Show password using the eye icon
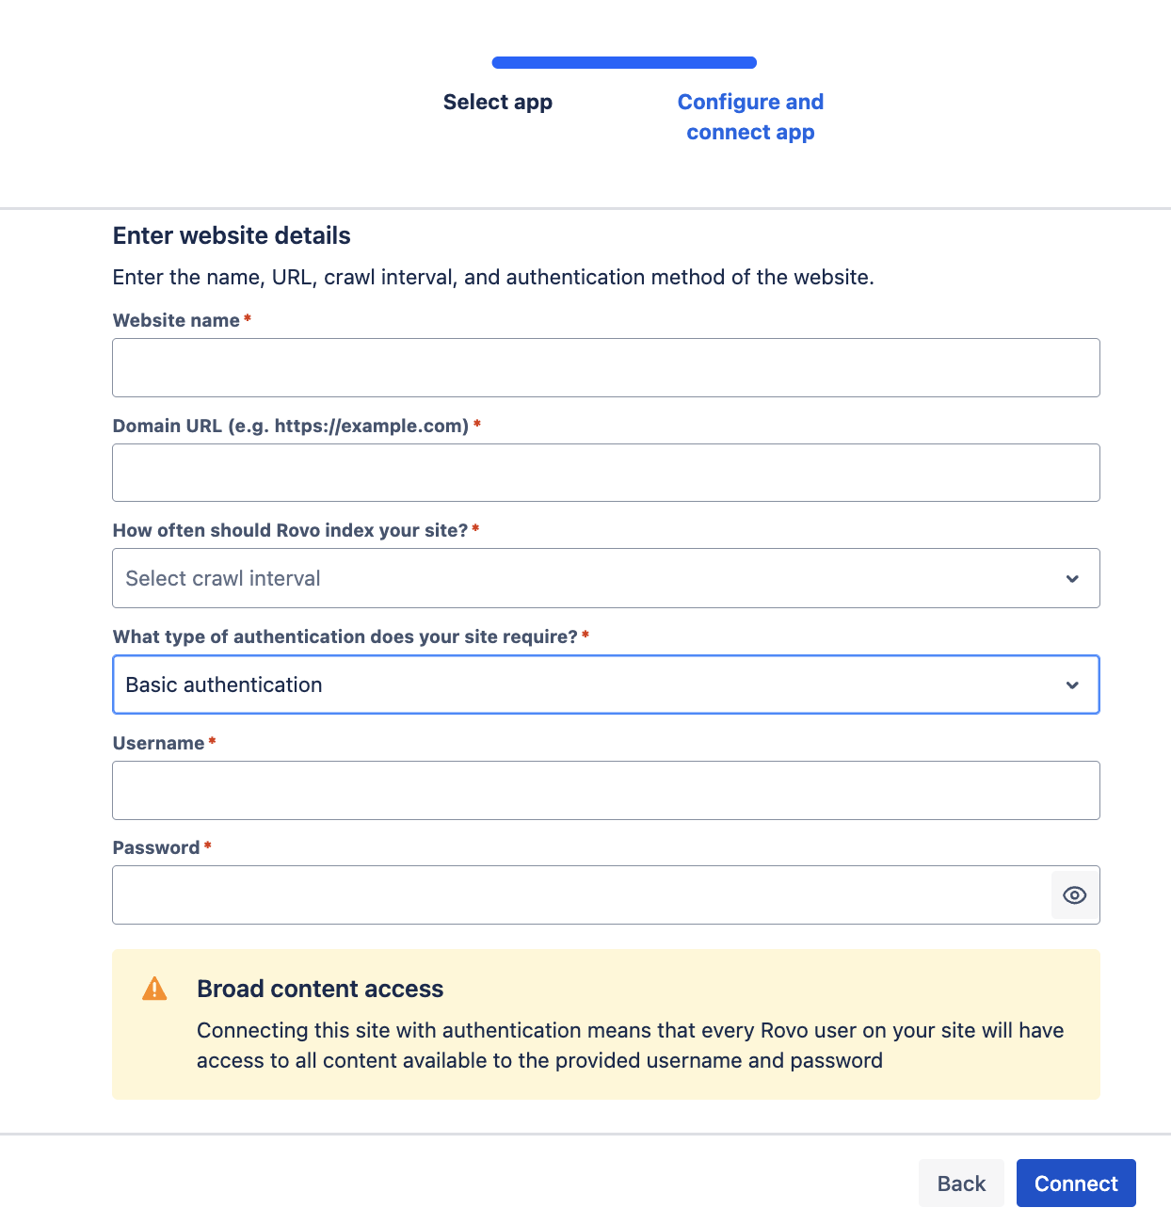 pos(1074,895)
